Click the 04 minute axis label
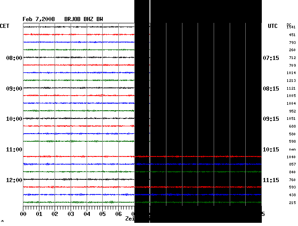Viewport: 298px width, 226px height. coord(87,214)
